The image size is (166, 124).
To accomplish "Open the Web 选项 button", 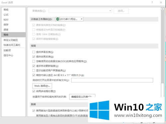I will 42,86.
